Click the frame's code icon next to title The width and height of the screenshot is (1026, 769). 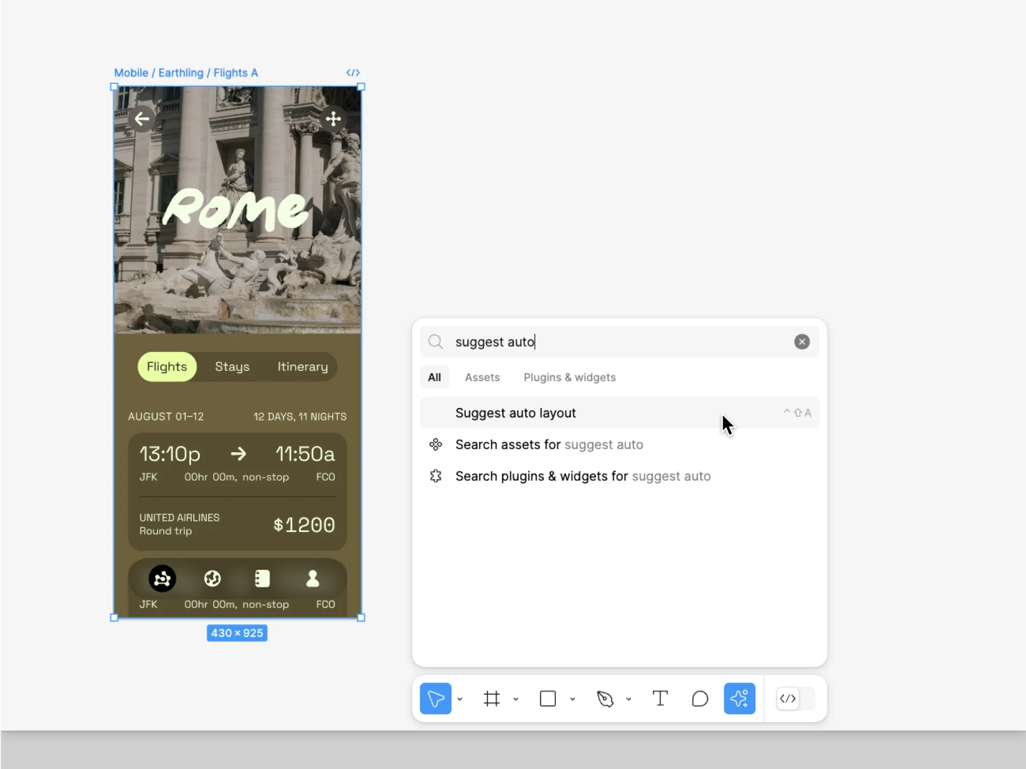353,73
